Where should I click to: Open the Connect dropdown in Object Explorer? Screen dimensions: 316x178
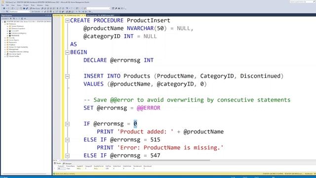[5, 19]
